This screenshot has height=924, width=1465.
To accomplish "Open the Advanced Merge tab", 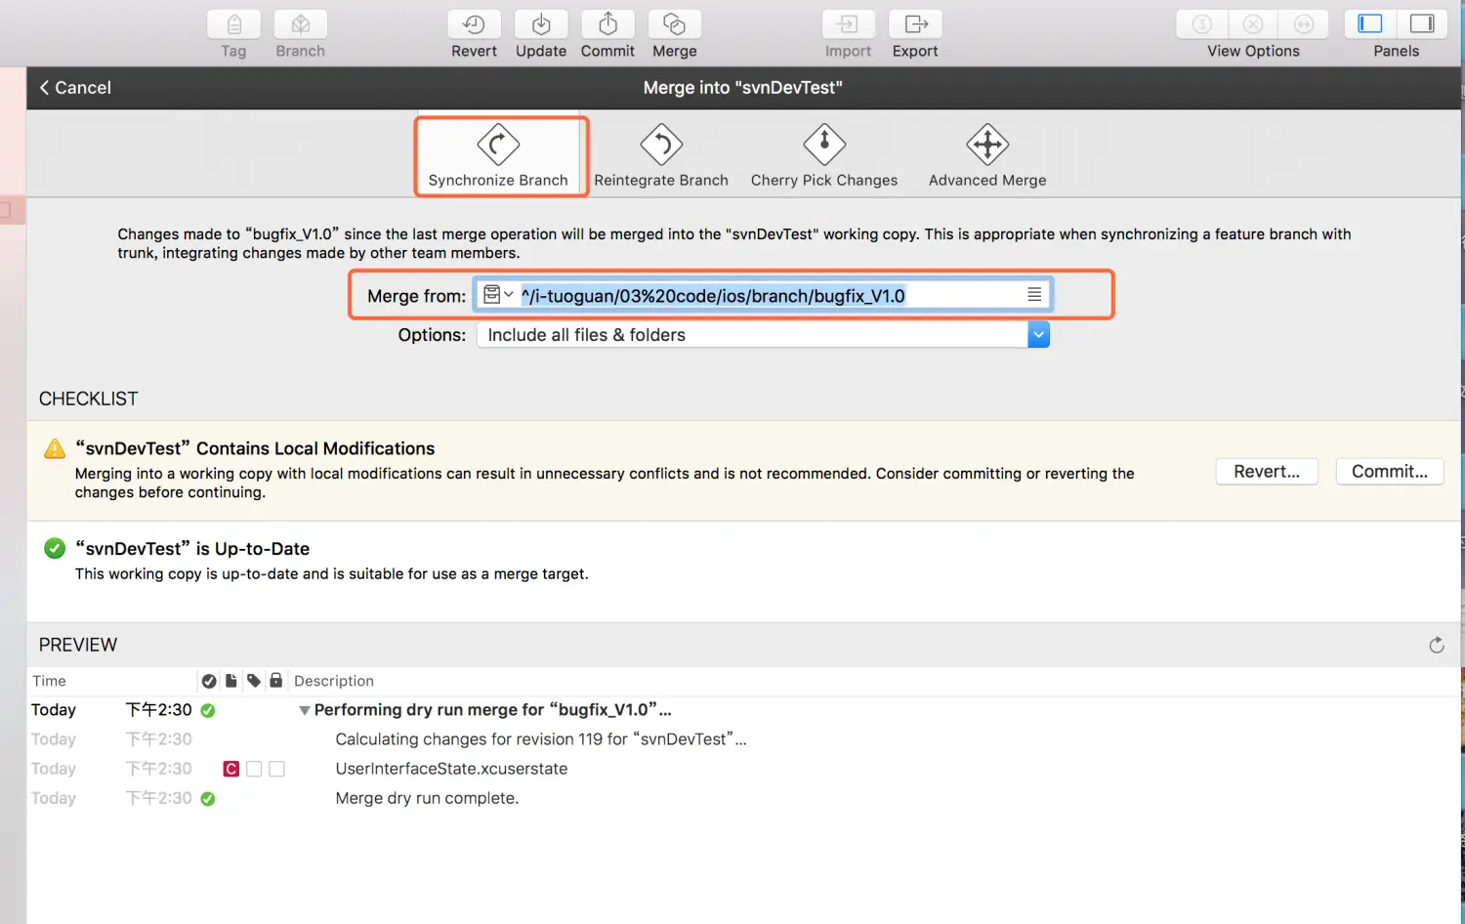I will (986, 156).
